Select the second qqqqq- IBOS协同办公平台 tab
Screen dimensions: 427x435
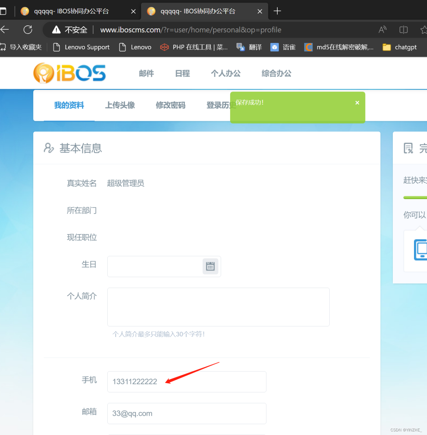(204, 11)
